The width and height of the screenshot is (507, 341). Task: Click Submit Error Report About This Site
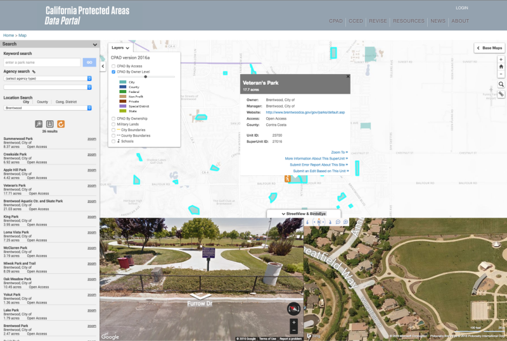pyautogui.click(x=319, y=164)
